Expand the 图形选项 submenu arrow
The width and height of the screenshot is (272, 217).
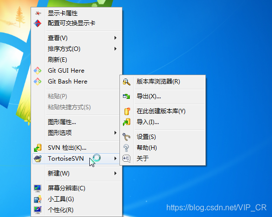coord(116,133)
